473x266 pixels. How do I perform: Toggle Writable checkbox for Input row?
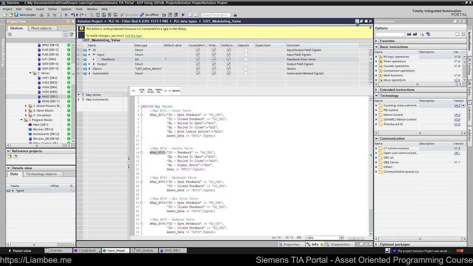(214, 55)
